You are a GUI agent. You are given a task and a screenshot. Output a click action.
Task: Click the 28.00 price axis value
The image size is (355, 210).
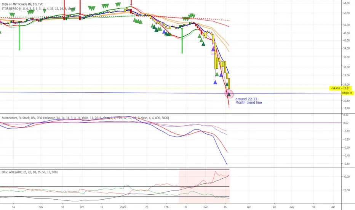point(346,75)
